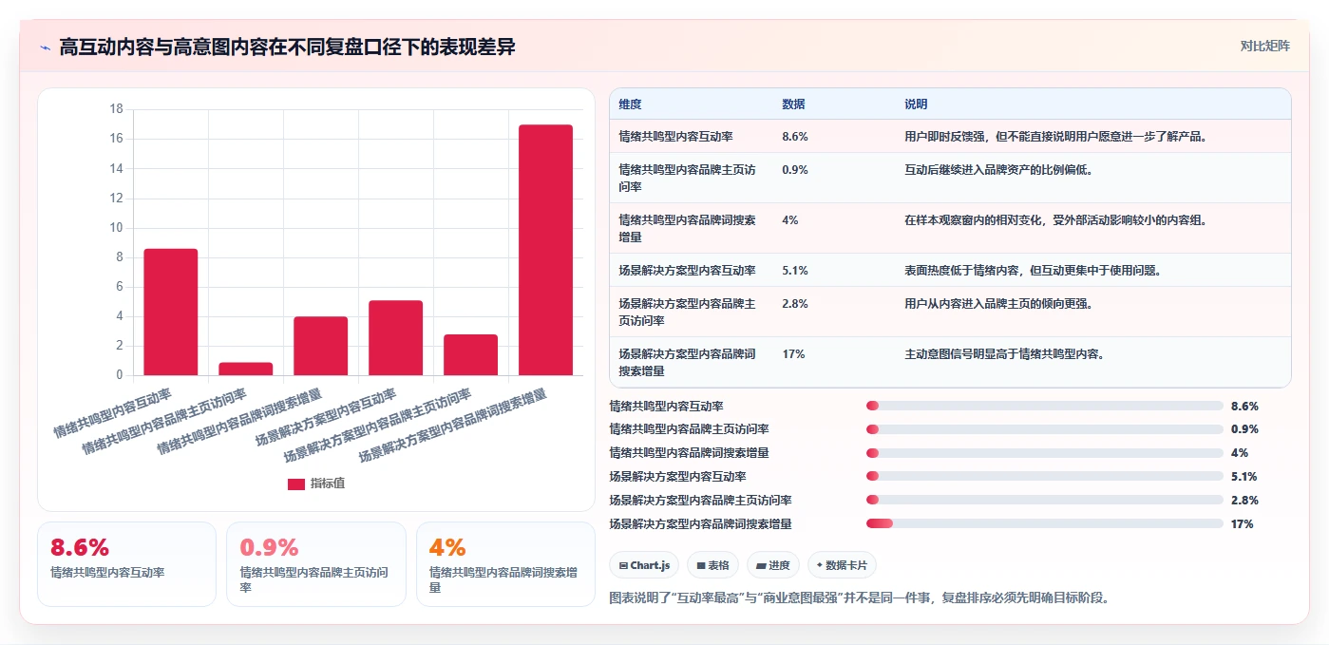Image resolution: width=1329 pixels, height=645 pixels.
Task: Click the 指标值 legend text
Action: click(327, 484)
